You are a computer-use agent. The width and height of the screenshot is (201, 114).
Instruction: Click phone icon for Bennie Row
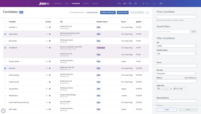pos(47,41)
